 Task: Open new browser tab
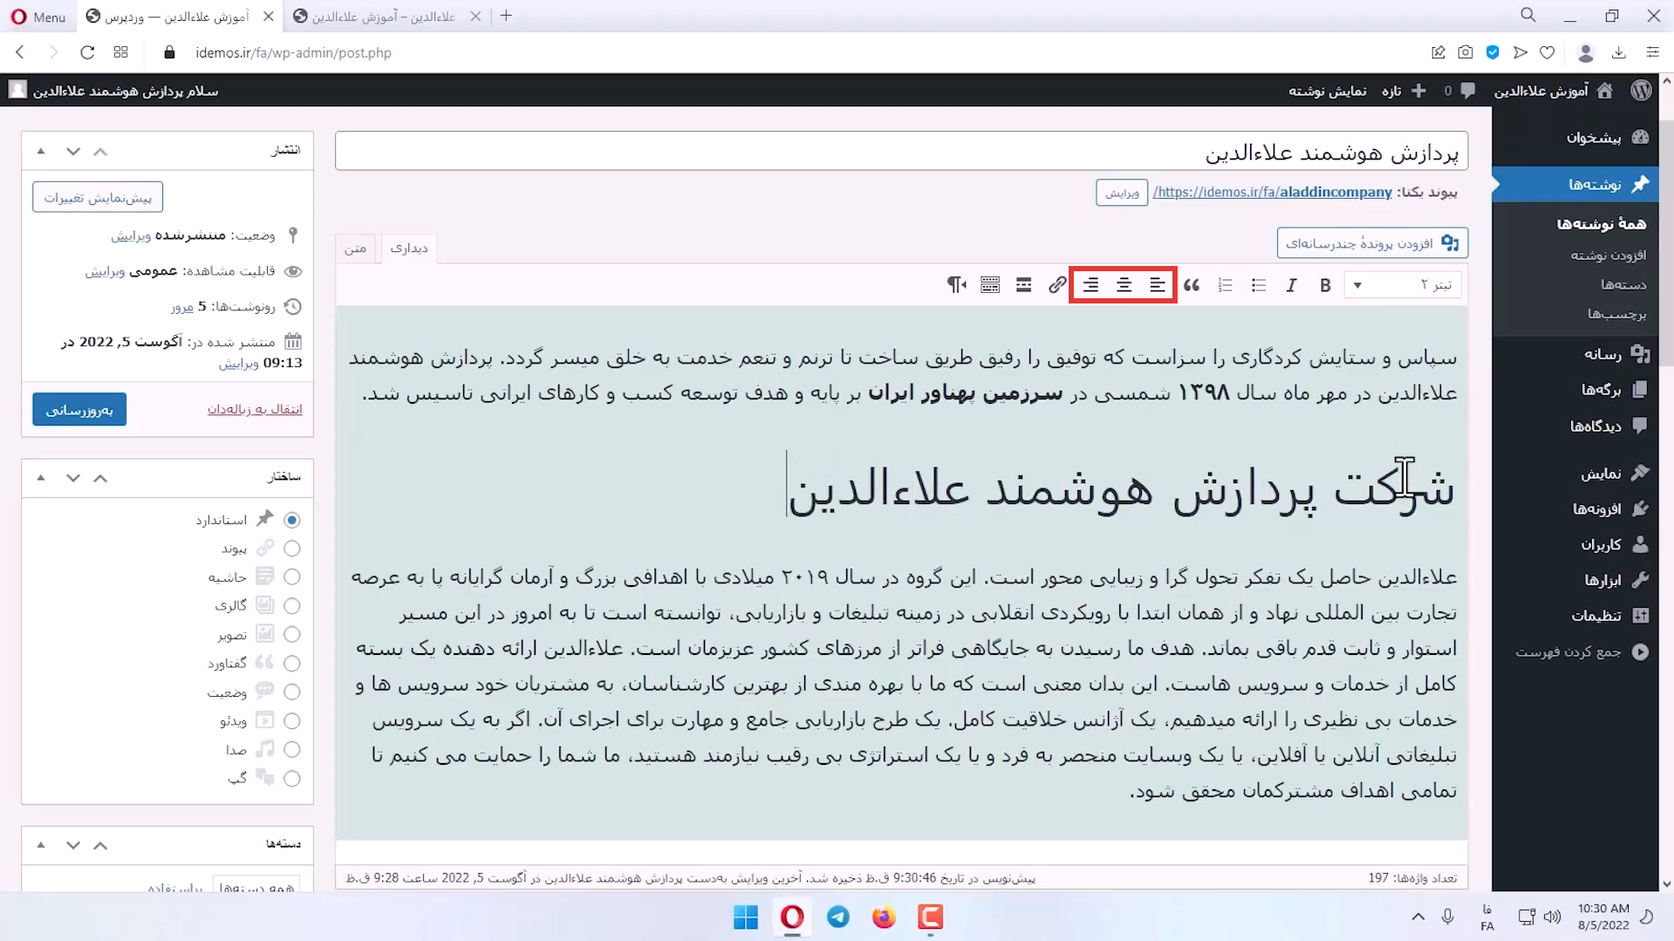tap(506, 16)
